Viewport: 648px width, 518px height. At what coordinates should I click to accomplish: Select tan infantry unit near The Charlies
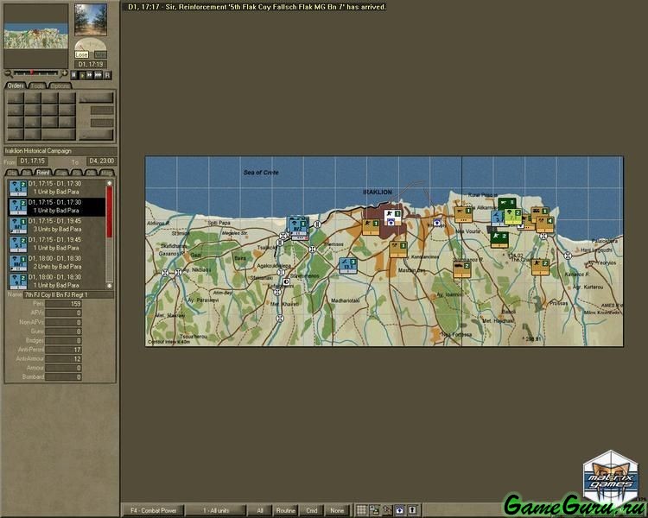click(x=540, y=267)
